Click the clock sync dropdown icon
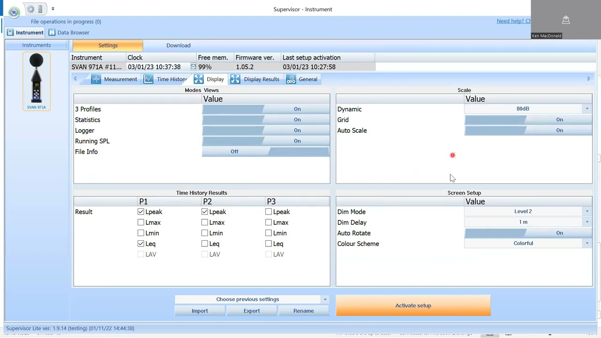 (193, 67)
